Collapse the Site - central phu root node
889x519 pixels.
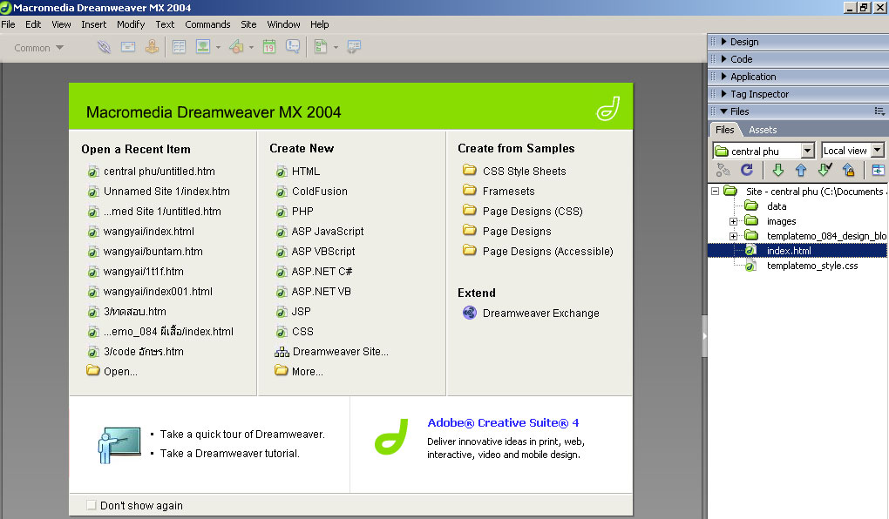[715, 192]
